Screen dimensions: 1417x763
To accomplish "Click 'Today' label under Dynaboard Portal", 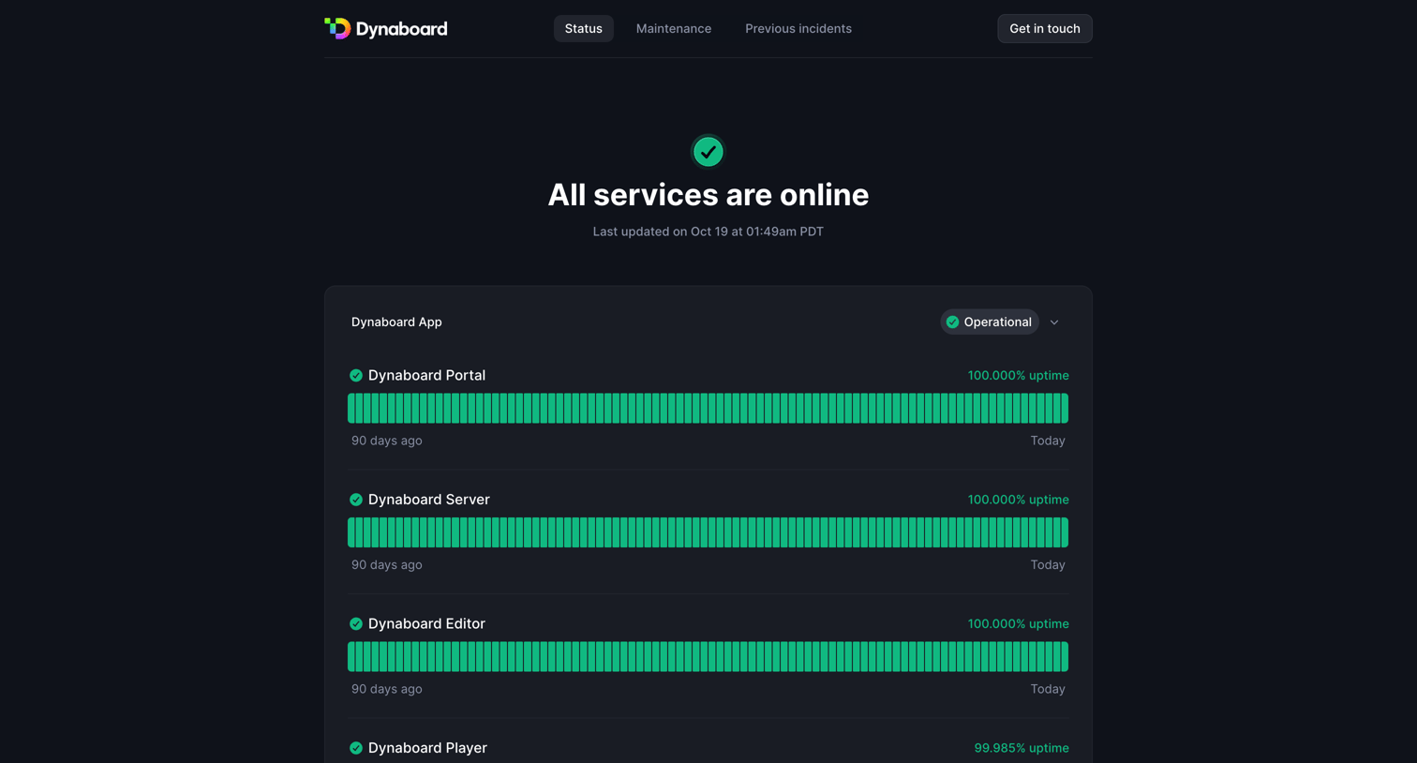I will (1048, 441).
